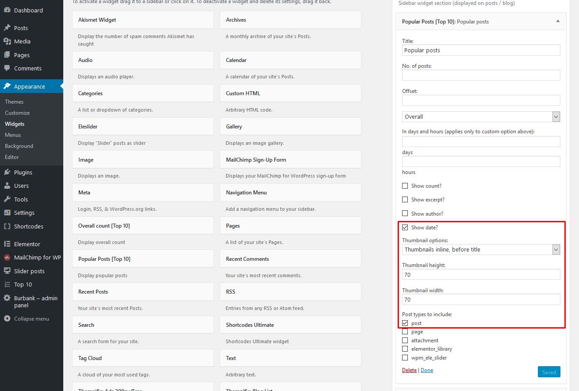Click the MailChimp for WP icon

click(7, 257)
